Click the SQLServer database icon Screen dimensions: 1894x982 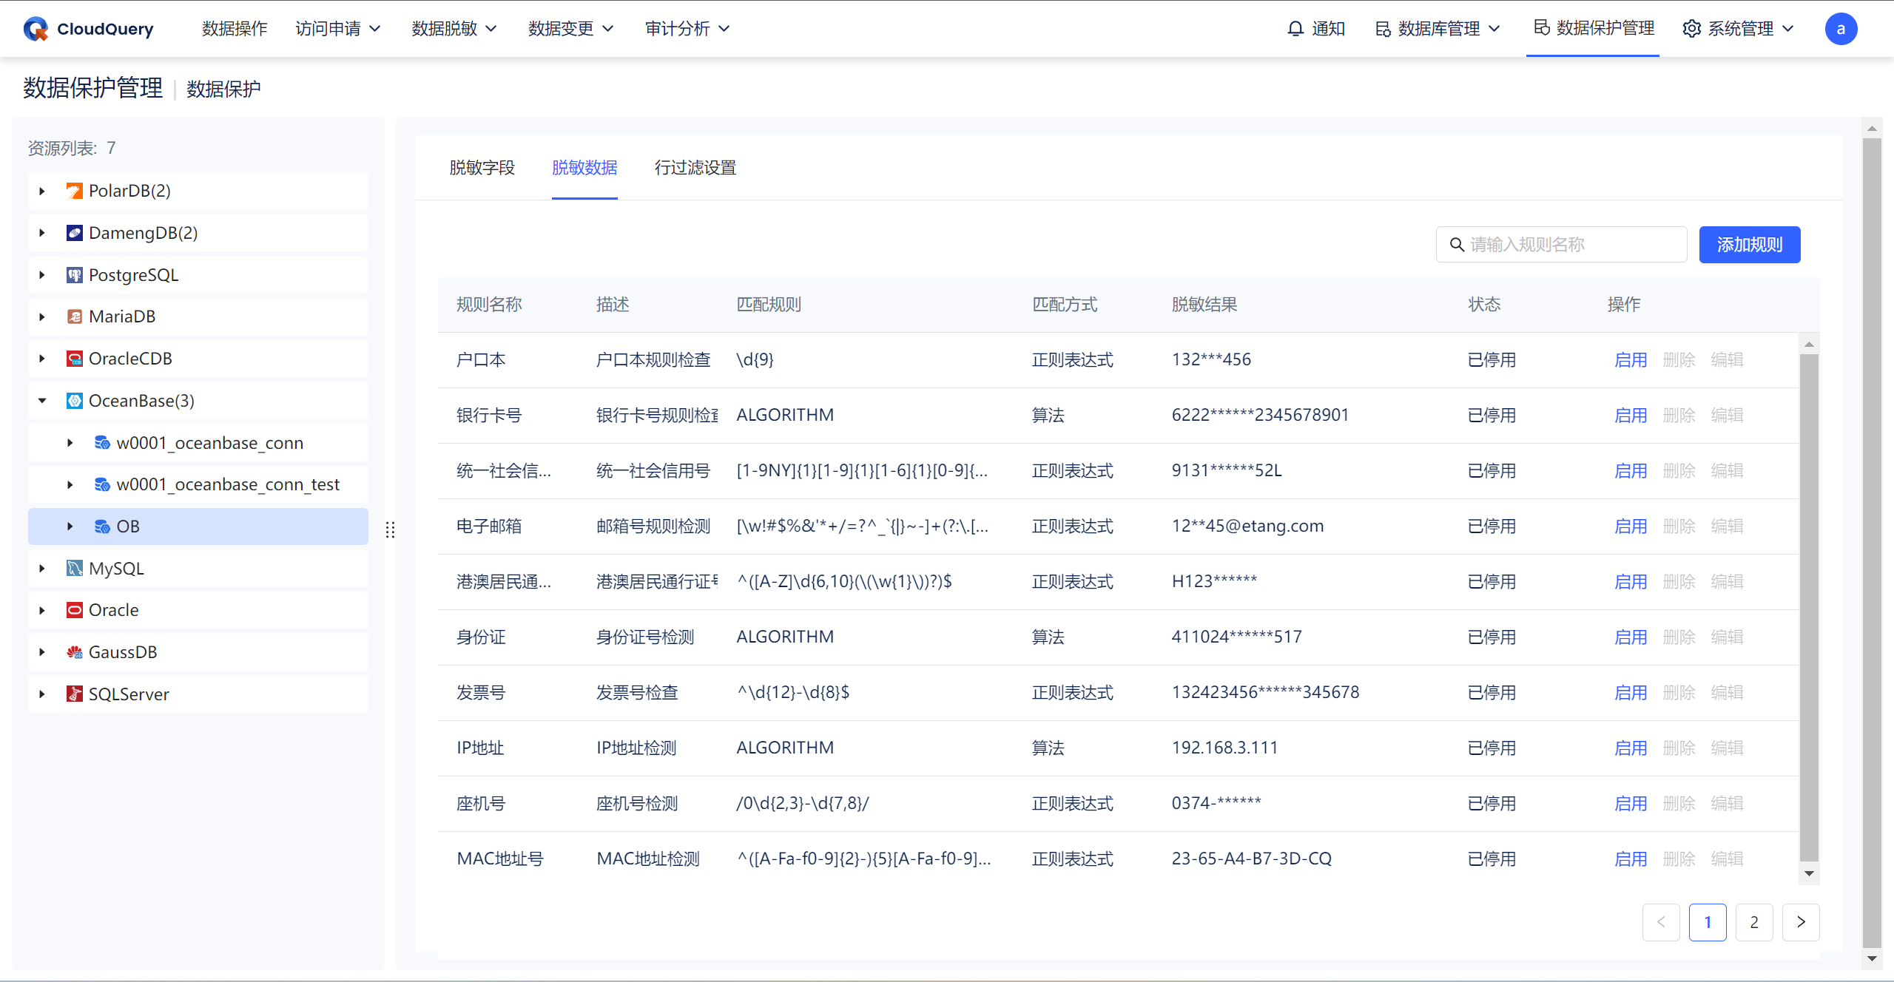coord(75,694)
